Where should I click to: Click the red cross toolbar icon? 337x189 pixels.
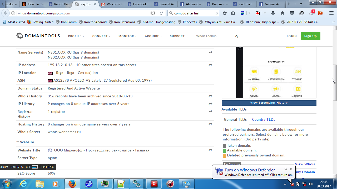258,13
